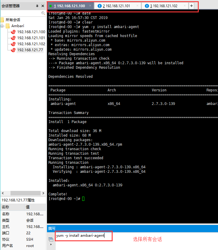218x250 pixels.
Task: Open the compose target dropdown arrow
Action: 51,244
